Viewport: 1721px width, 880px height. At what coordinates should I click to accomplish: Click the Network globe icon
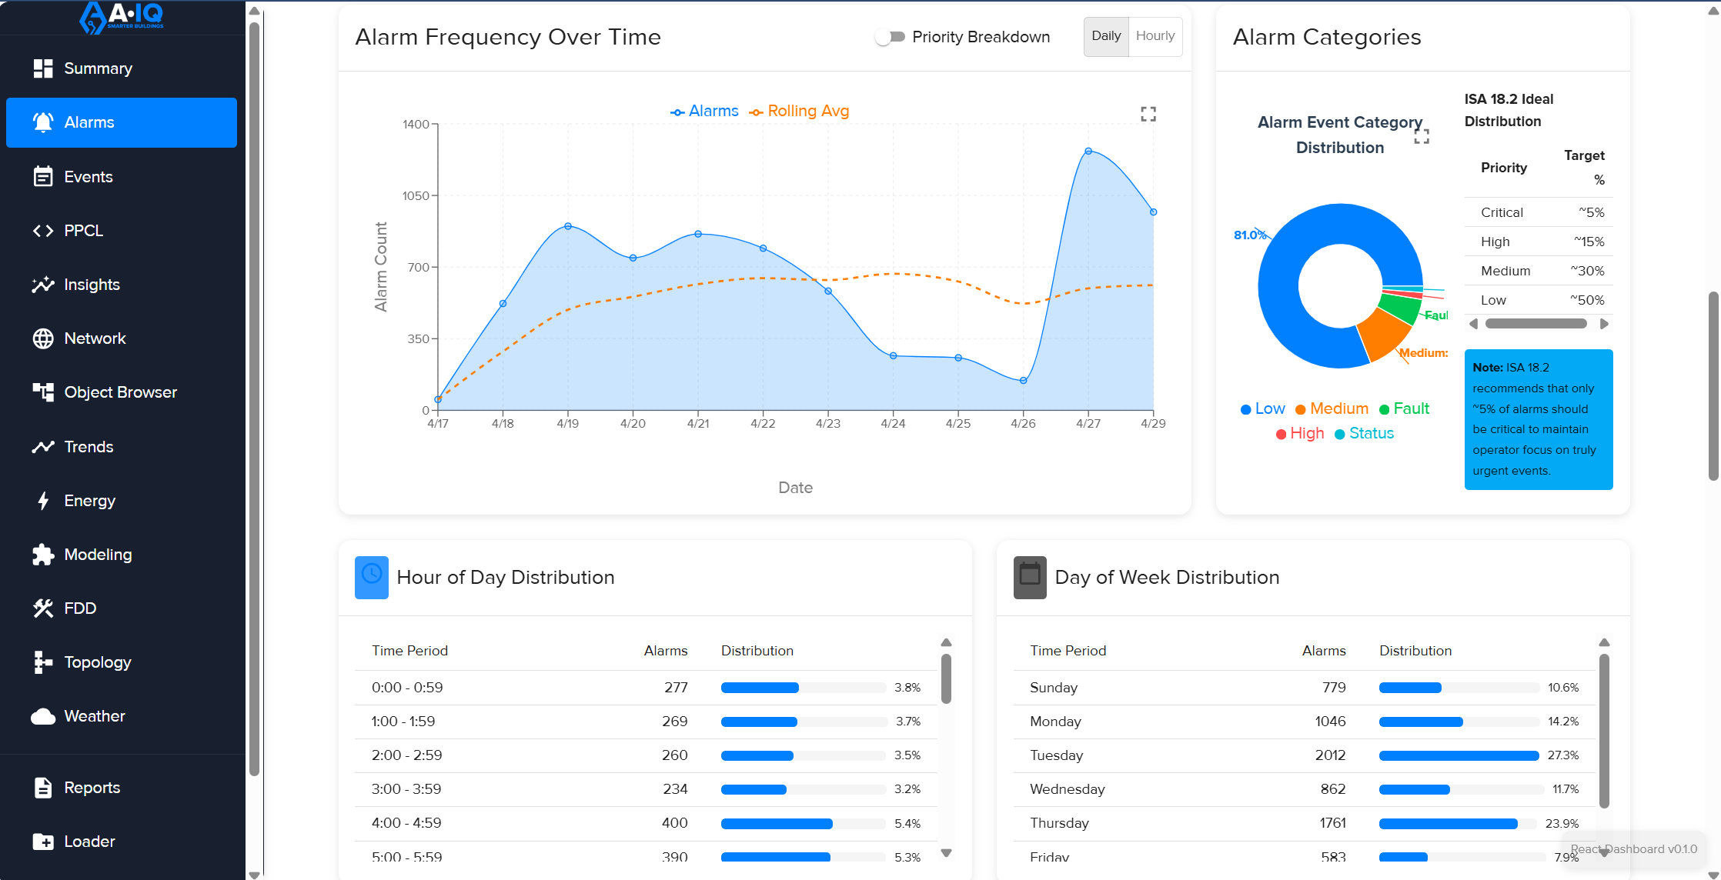click(x=43, y=338)
